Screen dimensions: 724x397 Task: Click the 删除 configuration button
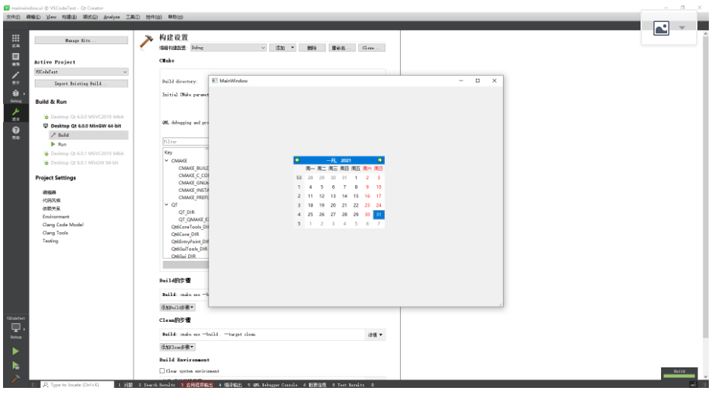[x=312, y=48]
